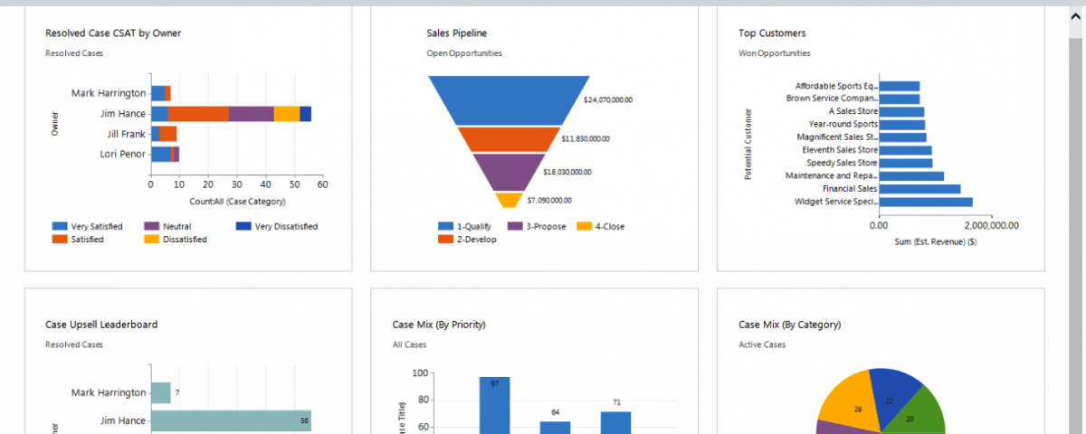Click the Resolved Case CSAT by Owner title
Viewport: 1086px width, 434px height.
[113, 33]
